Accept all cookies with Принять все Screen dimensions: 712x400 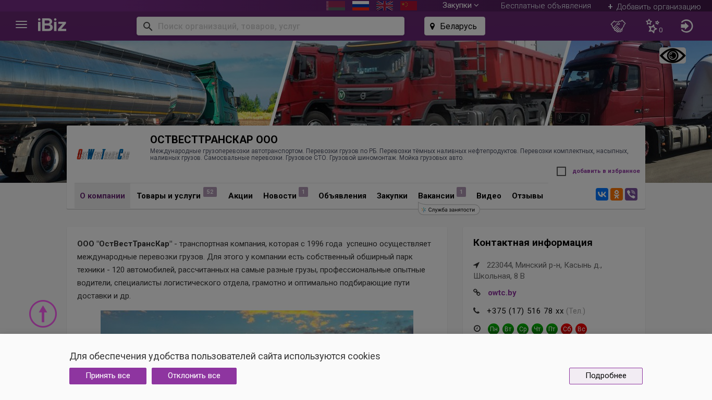click(108, 376)
